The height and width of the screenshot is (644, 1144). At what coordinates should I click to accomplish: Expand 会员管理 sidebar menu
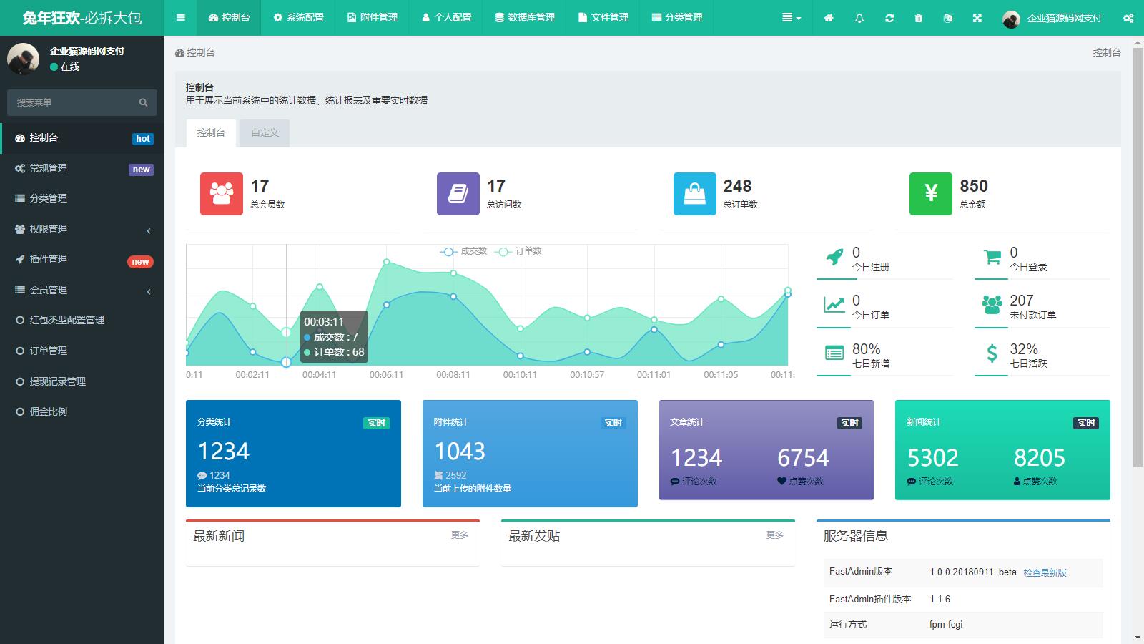82,290
